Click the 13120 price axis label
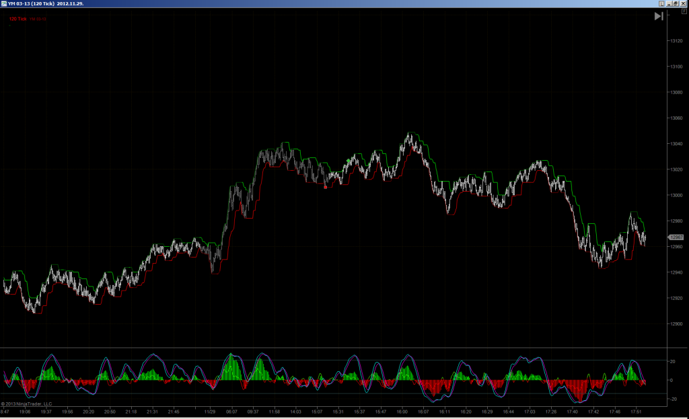 coord(676,41)
